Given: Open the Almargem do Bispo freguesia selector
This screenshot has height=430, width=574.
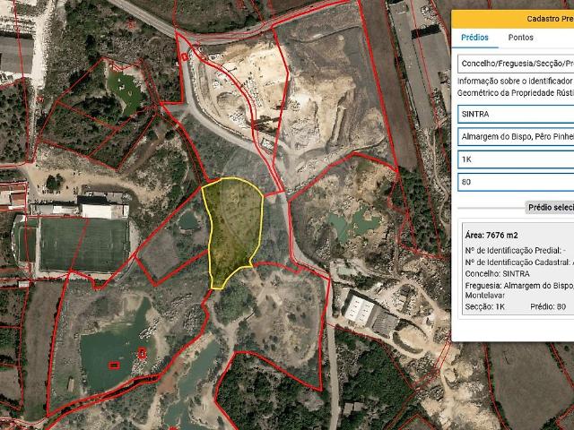Looking at the screenshot, I should tap(515, 137).
